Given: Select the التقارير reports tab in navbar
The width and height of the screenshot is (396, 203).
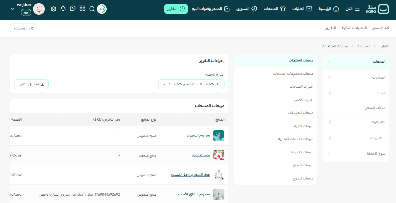Looking at the screenshot, I should click(x=176, y=9).
